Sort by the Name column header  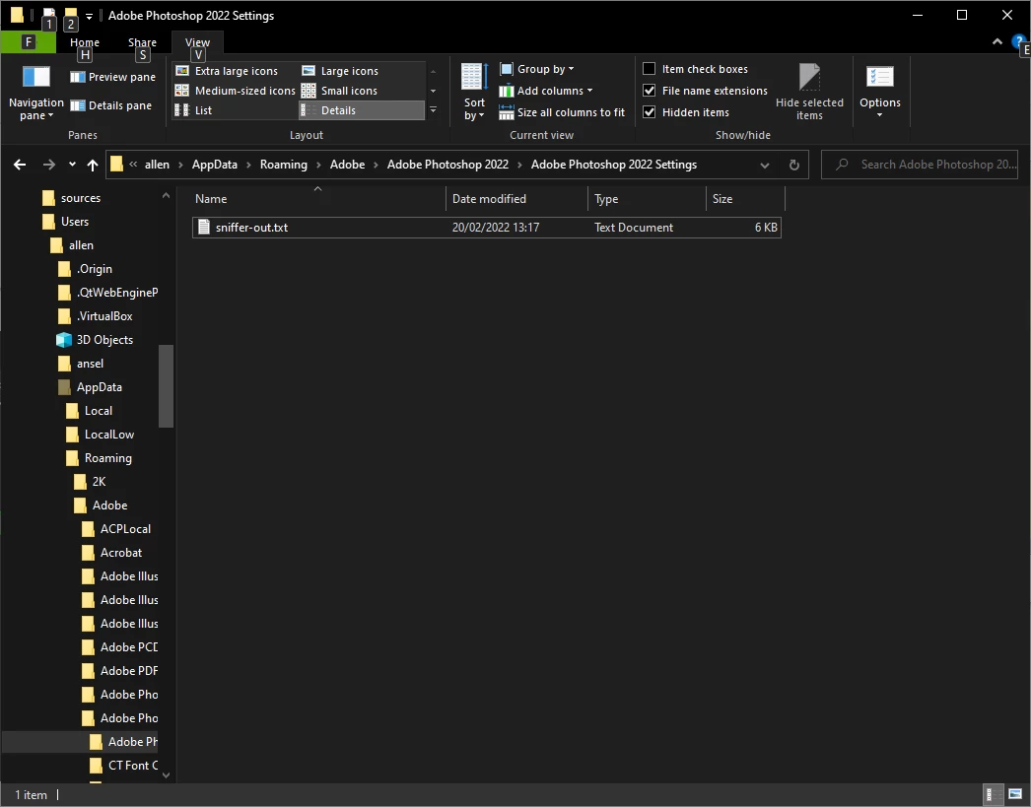point(317,198)
